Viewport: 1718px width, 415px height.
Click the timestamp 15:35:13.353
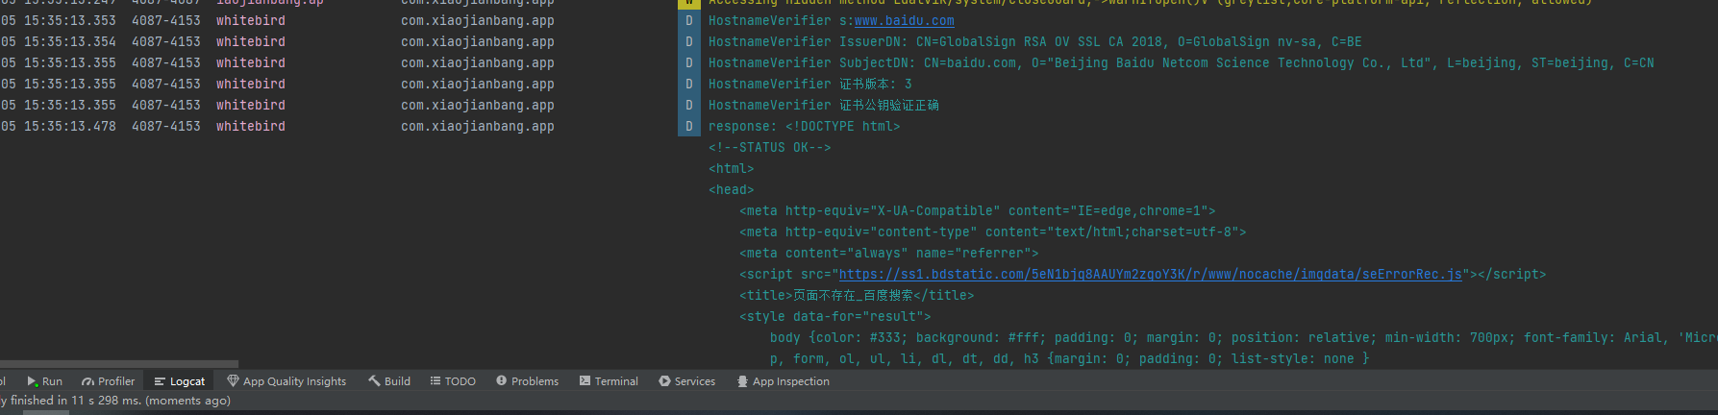(70, 20)
